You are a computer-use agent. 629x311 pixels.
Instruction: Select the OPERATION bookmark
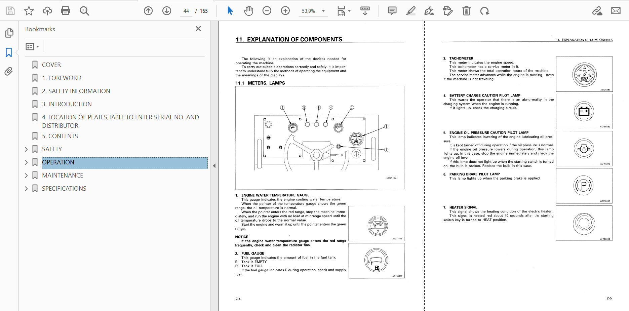125,163
